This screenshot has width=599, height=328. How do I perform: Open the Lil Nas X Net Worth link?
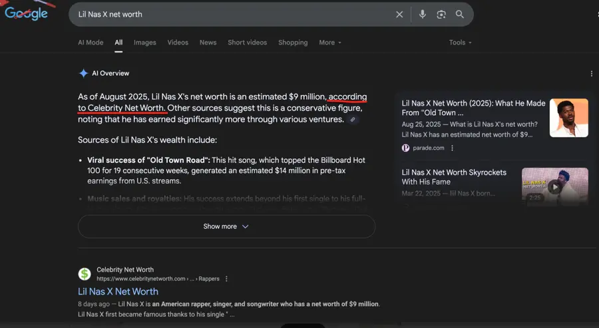tap(118, 291)
